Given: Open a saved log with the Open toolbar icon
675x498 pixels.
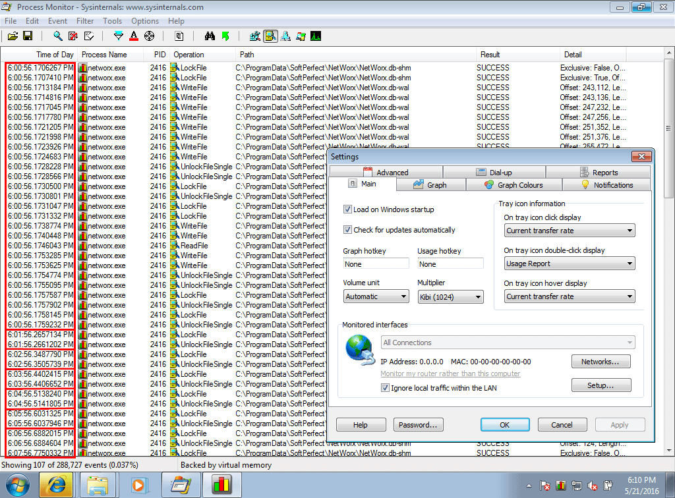Looking at the screenshot, I should point(13,36).
